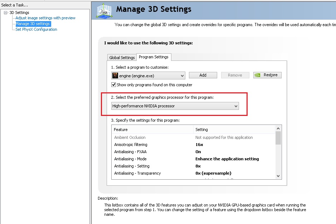This screenshot has height=224, width=336.
Task: Click the Feature column header
Action: click(152, 130)
